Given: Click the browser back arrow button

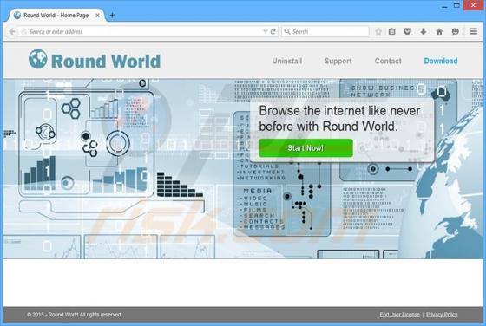Looking at the screenshot, I should tap(12, 31).
